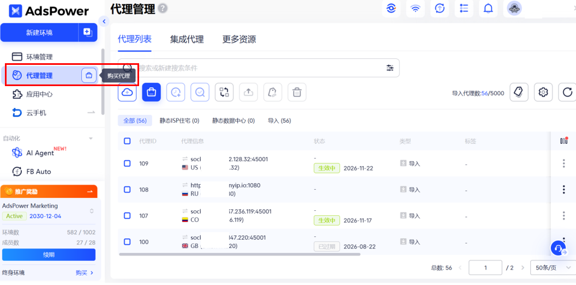This screenshot has width=576, height=285.
Task: Switch to the 集成代理 tab
Action: pos(187,39)
